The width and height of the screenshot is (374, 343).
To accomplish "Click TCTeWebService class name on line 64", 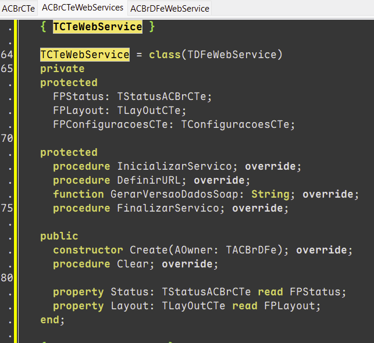I will coord(85,55).
